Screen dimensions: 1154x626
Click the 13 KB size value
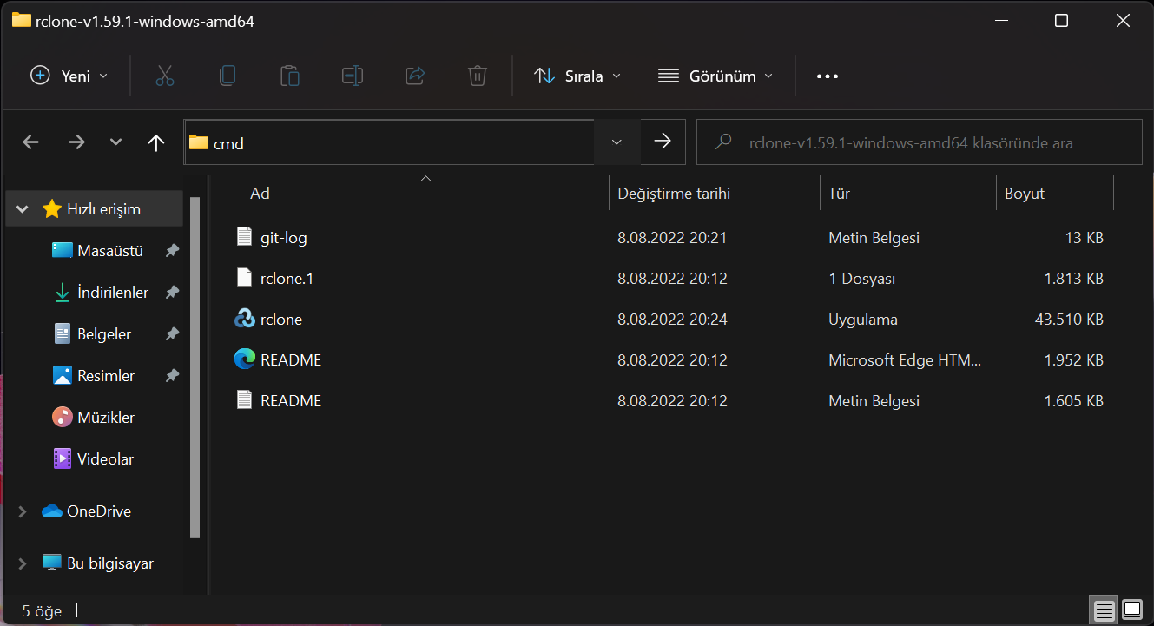point(1084,237)
